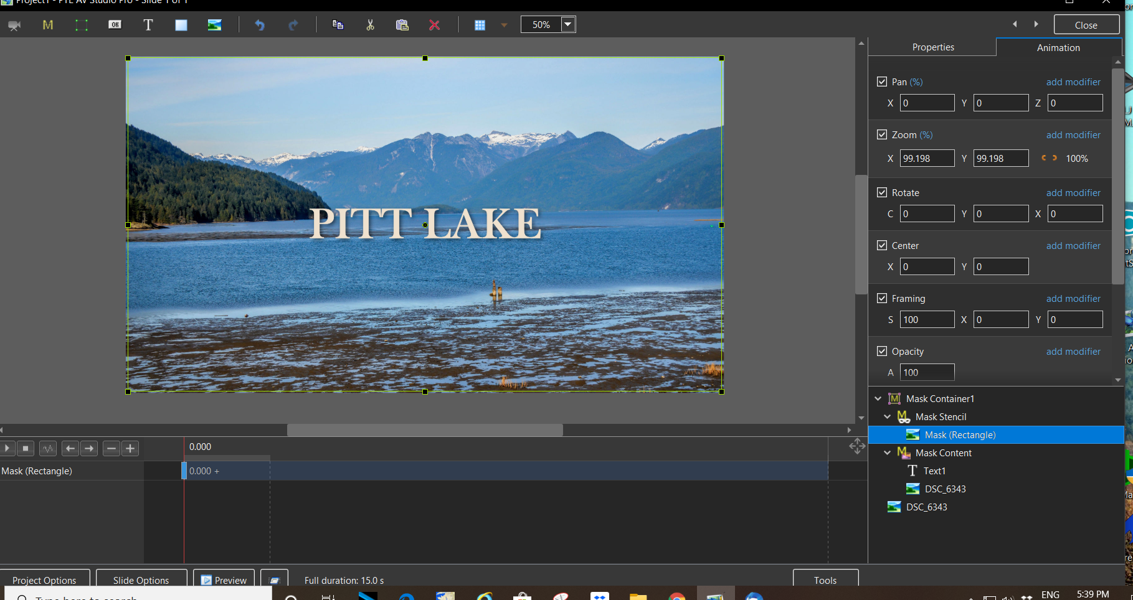Toggle the Rotate checkbox
The height and width of the screenshot is (600, 1133).
click(882, 192)
